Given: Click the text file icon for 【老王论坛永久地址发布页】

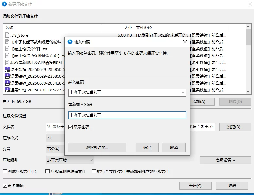Looking at the screenshot, I should pyautogui.click(x=7, y=56).
